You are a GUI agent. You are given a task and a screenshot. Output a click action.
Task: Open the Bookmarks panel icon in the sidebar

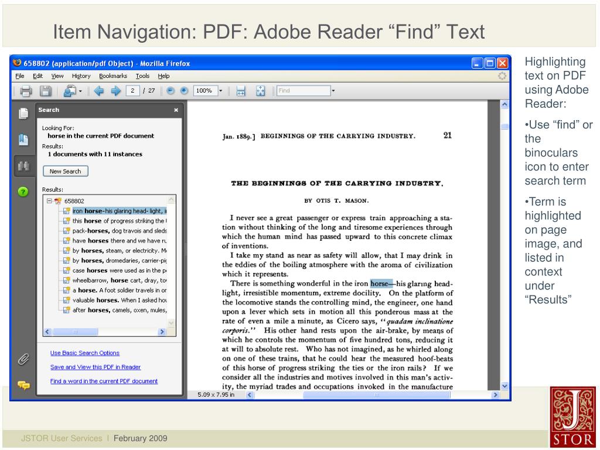[x=23, y=139]
